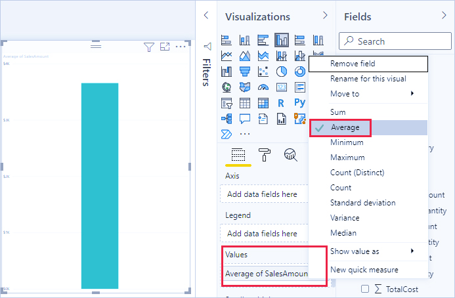Set aggregation to Sum

click(368, 112)
